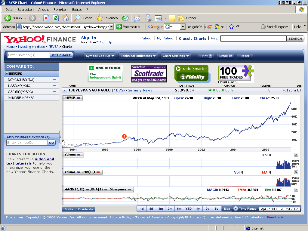The image size is (308, 231).
Task: Click the GO compare button
Action: point(51,143)
